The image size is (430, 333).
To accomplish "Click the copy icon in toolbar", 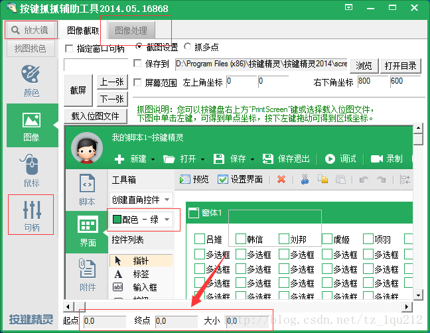I will point(322,179).
